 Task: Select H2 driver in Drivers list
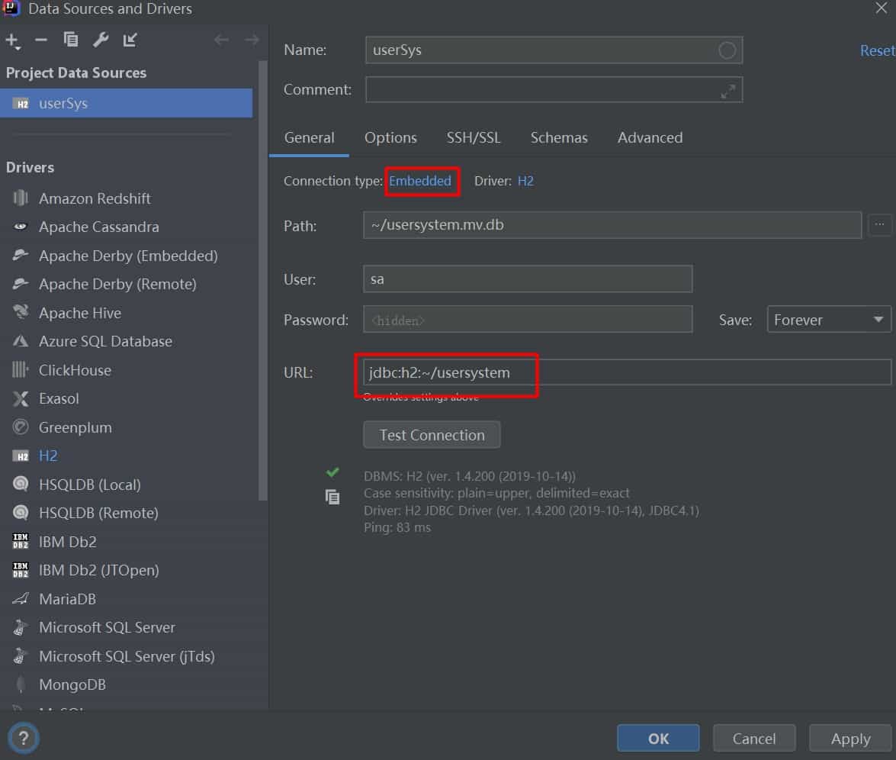[47, 456]
